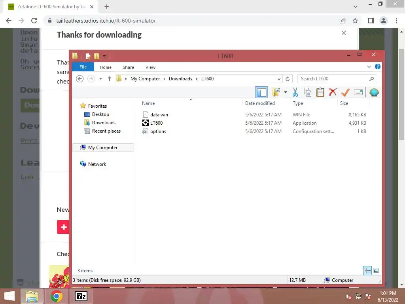The image size is (405, 304).
Task: Click quick access new folder icon
Action: [x=97, y=56]
